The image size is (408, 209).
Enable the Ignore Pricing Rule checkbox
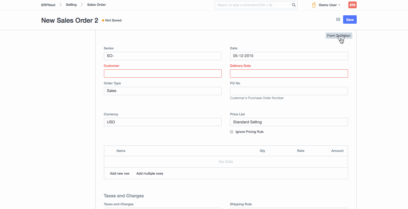click(232, 132)
